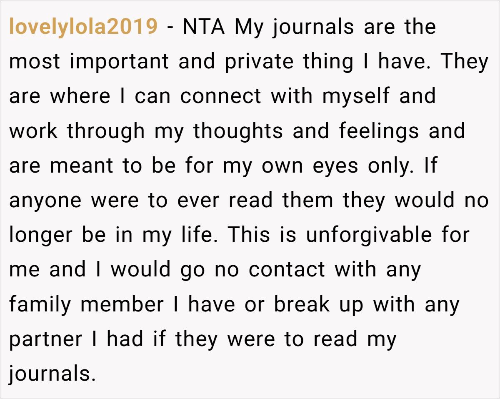Open the lovelylola2019 user profile link

83,28
